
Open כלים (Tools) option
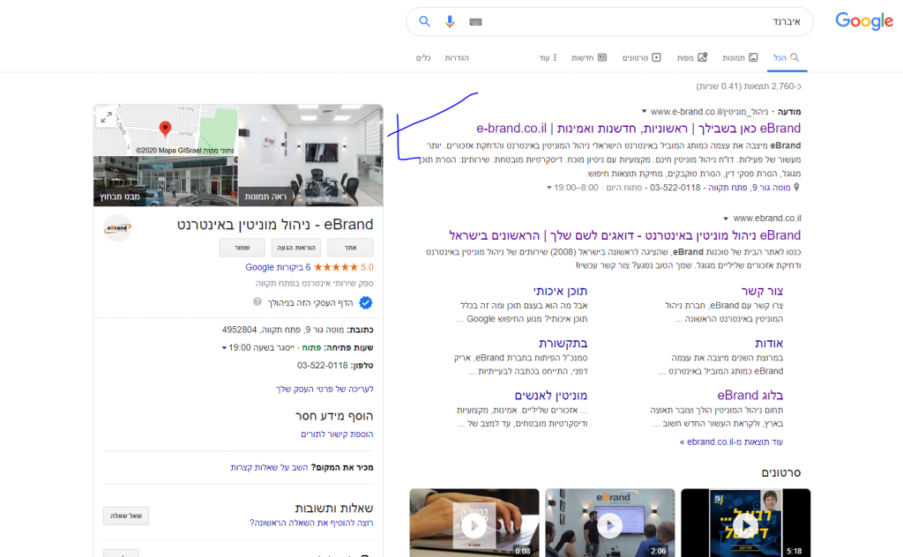(x=423, y=57)
